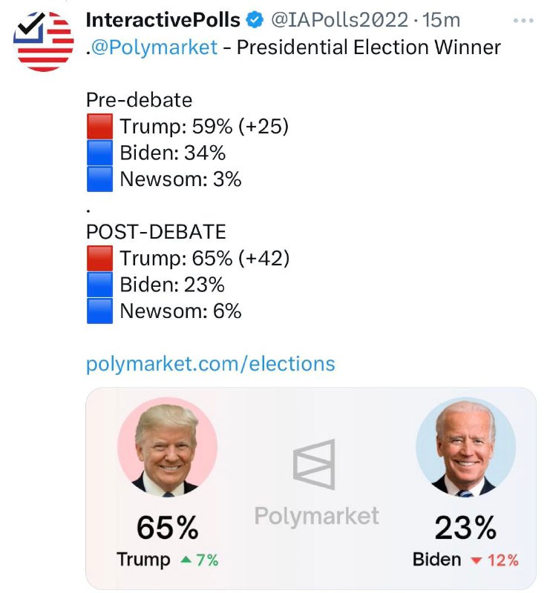Click Trump's 65% figure in the card
This screenshot has height=593, width=550.
[166, 526]
